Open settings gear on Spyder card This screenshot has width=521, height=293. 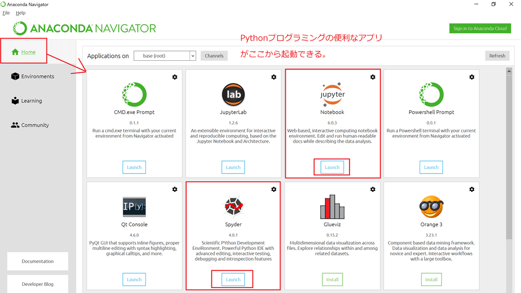point(274,189)
